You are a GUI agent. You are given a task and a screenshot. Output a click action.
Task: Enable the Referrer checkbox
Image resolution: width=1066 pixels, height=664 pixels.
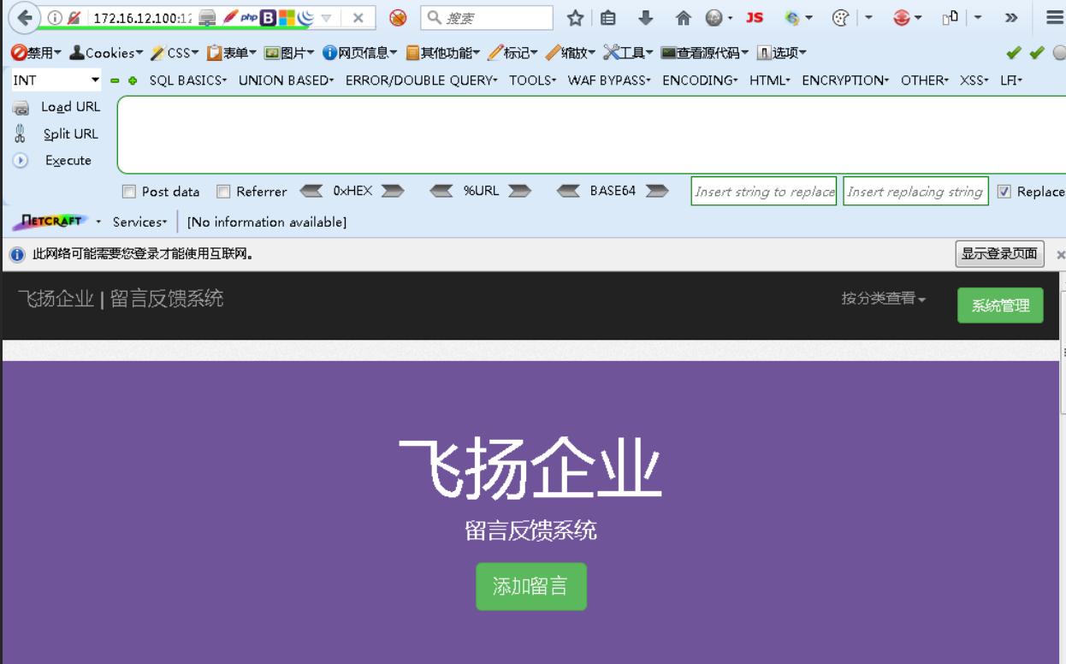tap(223, 192)
